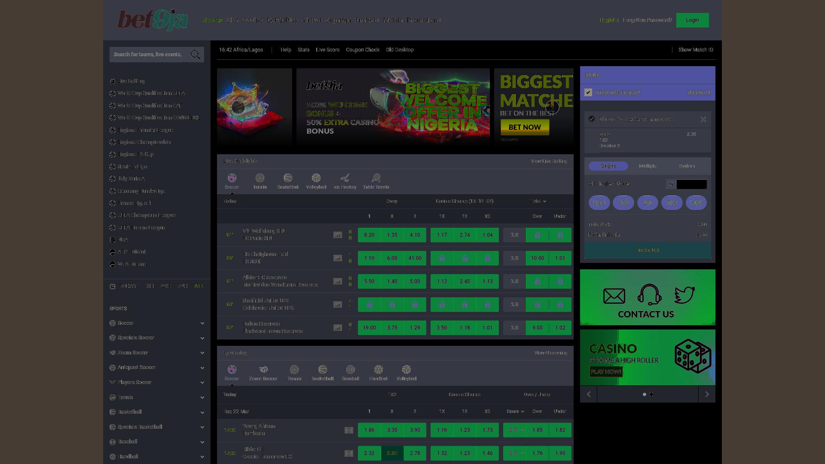Remove Gidan Oil selection from betslip
Image resolution: width=825 pixels, height=464 pixels.
click(x=703, y=119)
